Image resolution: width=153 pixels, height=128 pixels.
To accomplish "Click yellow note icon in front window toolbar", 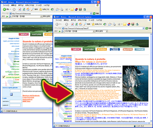I will 125,24.
